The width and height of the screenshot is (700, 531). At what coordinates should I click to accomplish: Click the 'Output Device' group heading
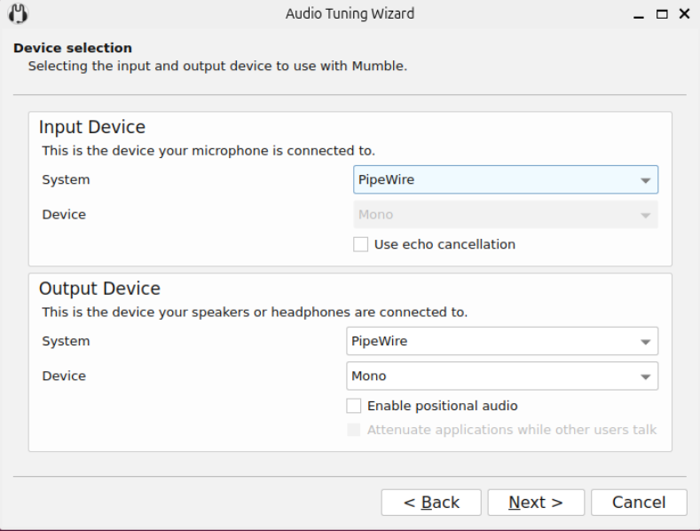click(x=99, y=289)
